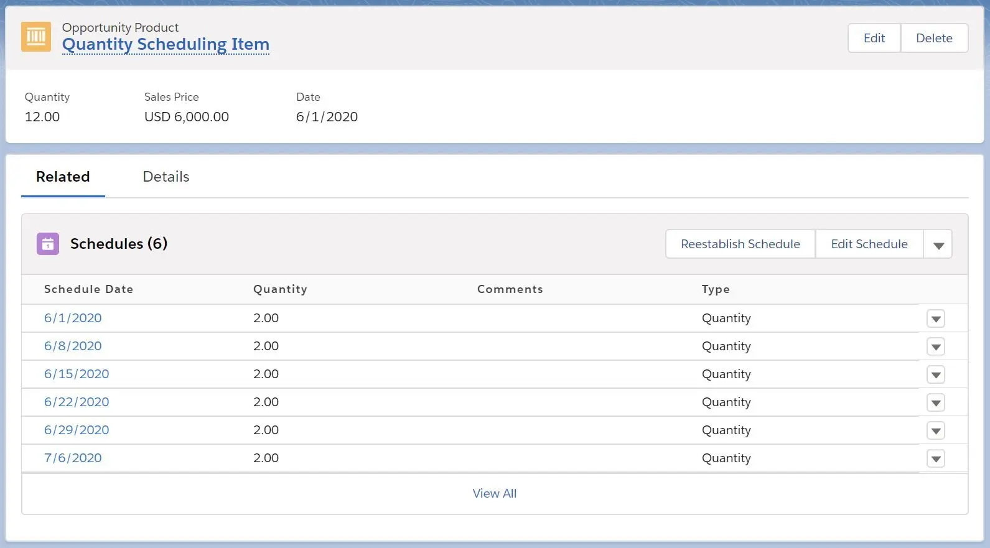Viewport: 990px width, 548px height.
Task: Click View All schedules link
Action: 495,493
